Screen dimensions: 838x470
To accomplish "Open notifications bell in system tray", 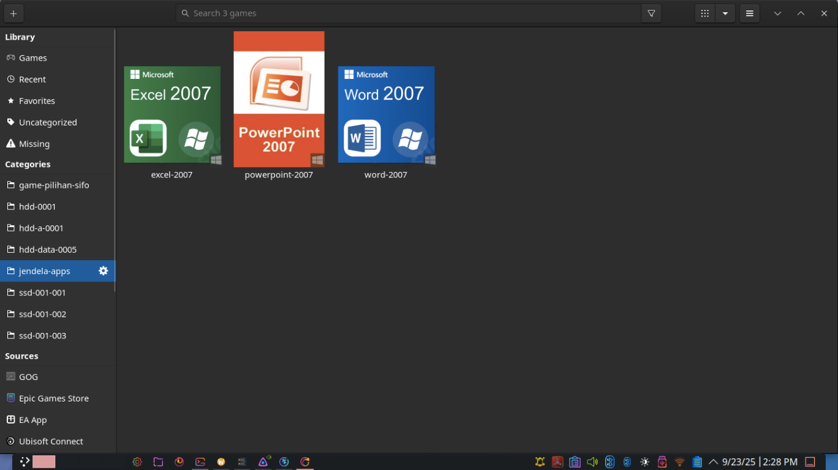I will (x=540, y=462).
